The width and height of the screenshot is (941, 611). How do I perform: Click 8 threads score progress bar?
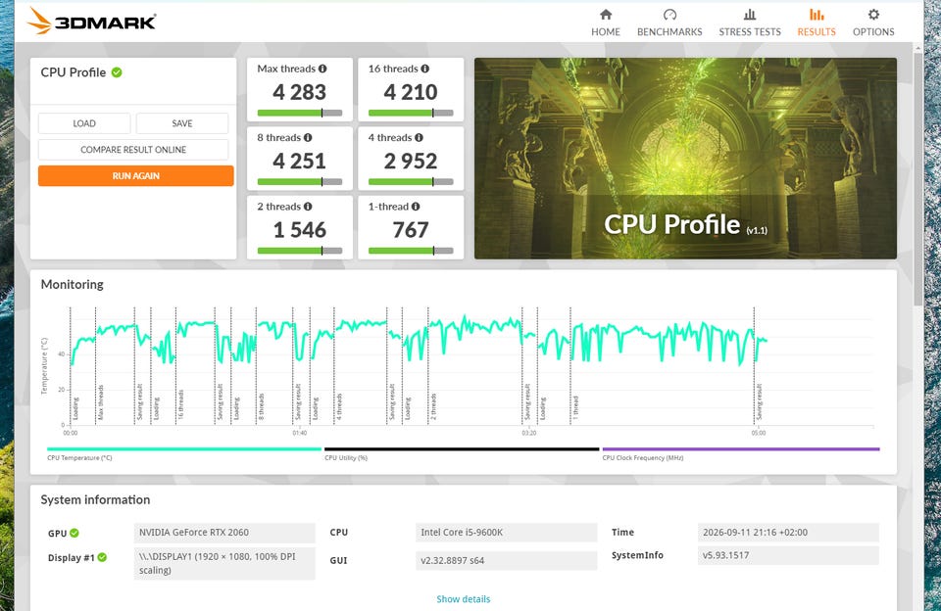(x=300, y=182)
